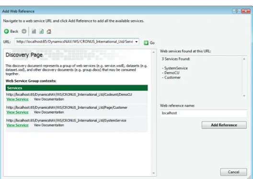Screen dimensions: 253x179
Task: Open the URL history dropdown arrow
Action: click(137, 42)
